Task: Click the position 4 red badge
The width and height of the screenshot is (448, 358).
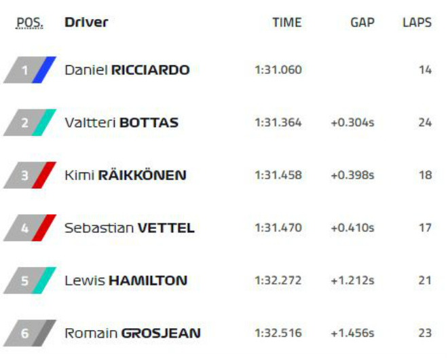Action: click(x=30, y=228)
